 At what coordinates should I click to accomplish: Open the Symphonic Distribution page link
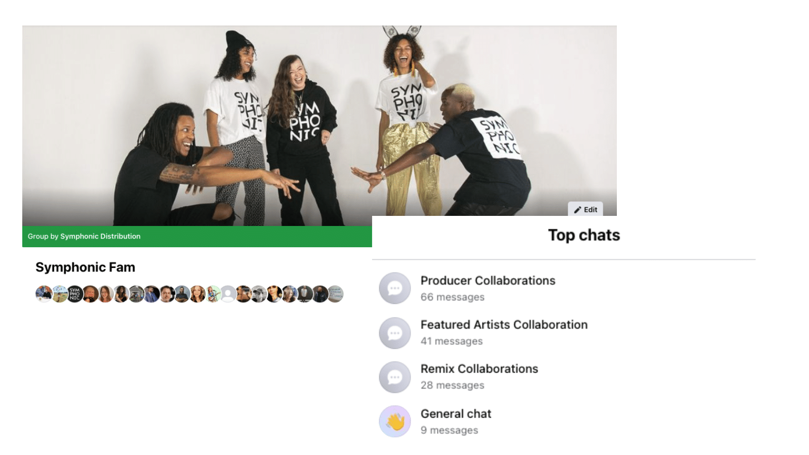click(x=100, y=236)
